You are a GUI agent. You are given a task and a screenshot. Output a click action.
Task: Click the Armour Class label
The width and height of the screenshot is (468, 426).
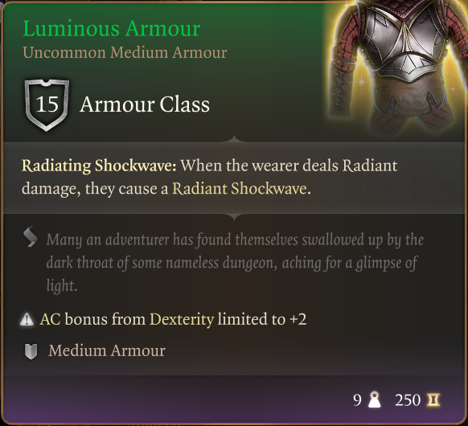[x=145, y=104]
